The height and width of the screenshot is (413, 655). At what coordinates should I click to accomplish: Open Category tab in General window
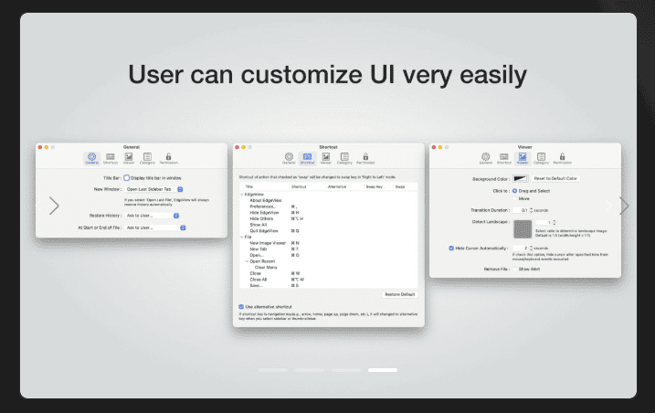147,158
